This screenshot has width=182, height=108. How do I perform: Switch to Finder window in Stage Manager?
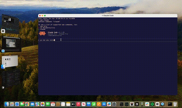coord(10,61)
